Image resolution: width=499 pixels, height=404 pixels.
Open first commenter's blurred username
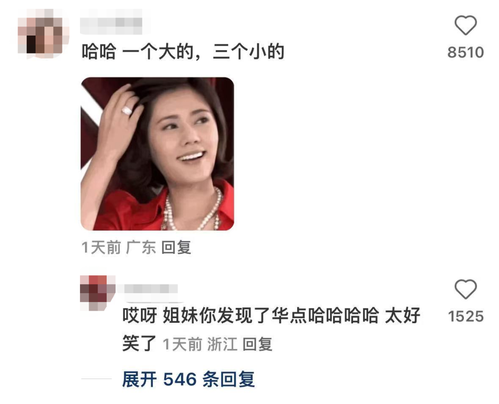click(x=111, y=22)
